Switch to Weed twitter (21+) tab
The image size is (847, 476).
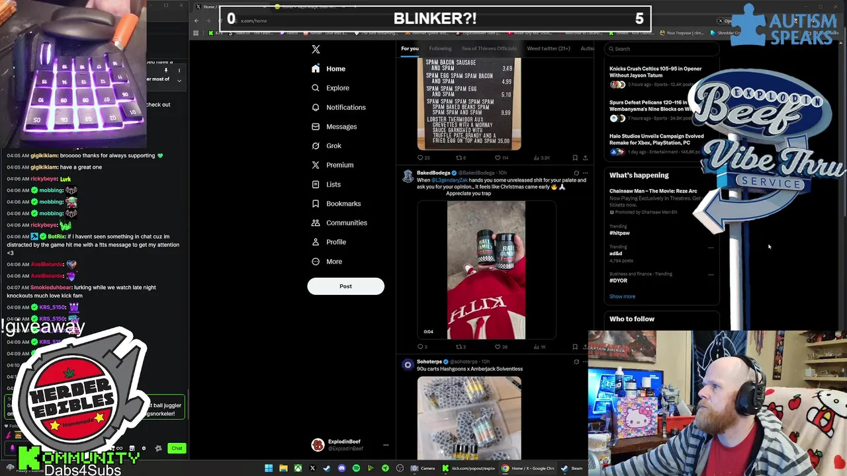[548, 48]
